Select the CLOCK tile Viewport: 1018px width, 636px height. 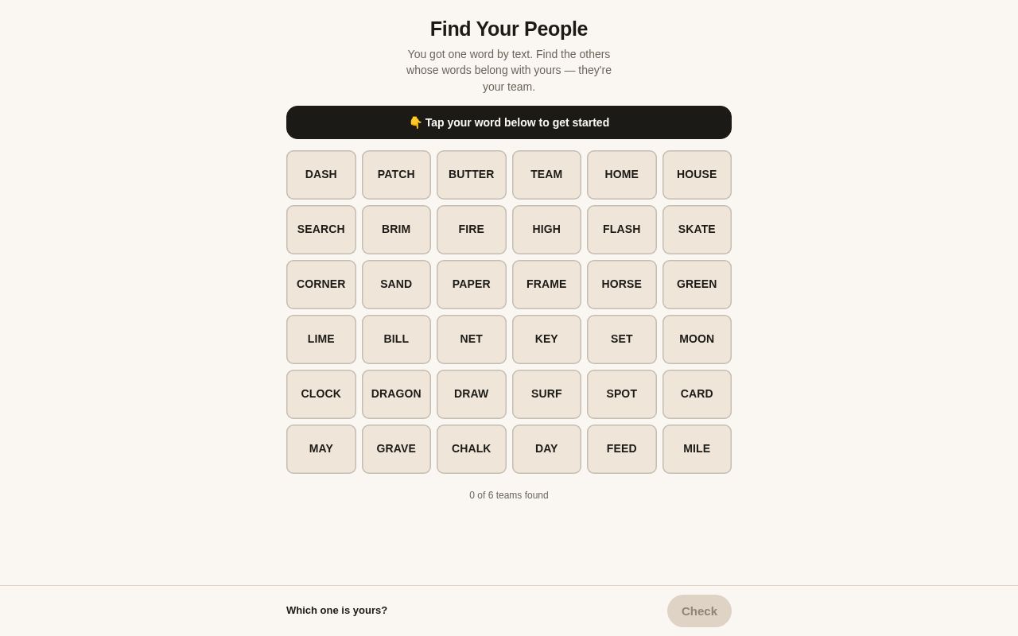(321, 394)
